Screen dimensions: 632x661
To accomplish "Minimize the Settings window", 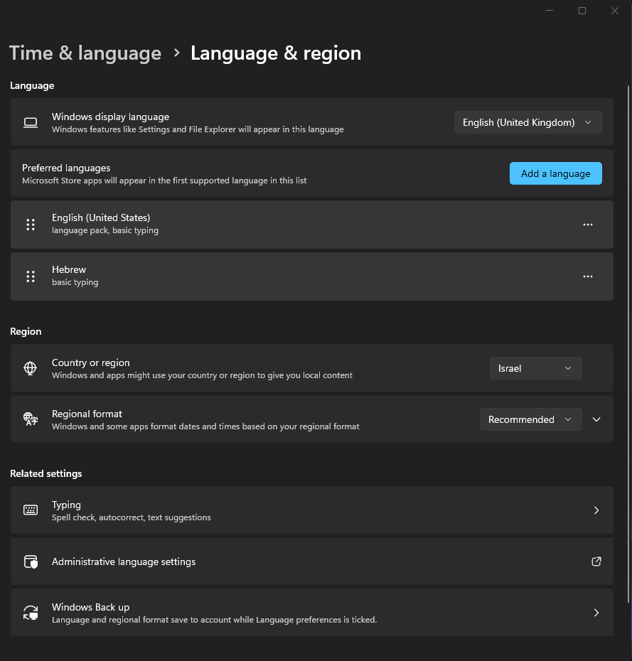I will pyautogui.click(x=550, y=11).
